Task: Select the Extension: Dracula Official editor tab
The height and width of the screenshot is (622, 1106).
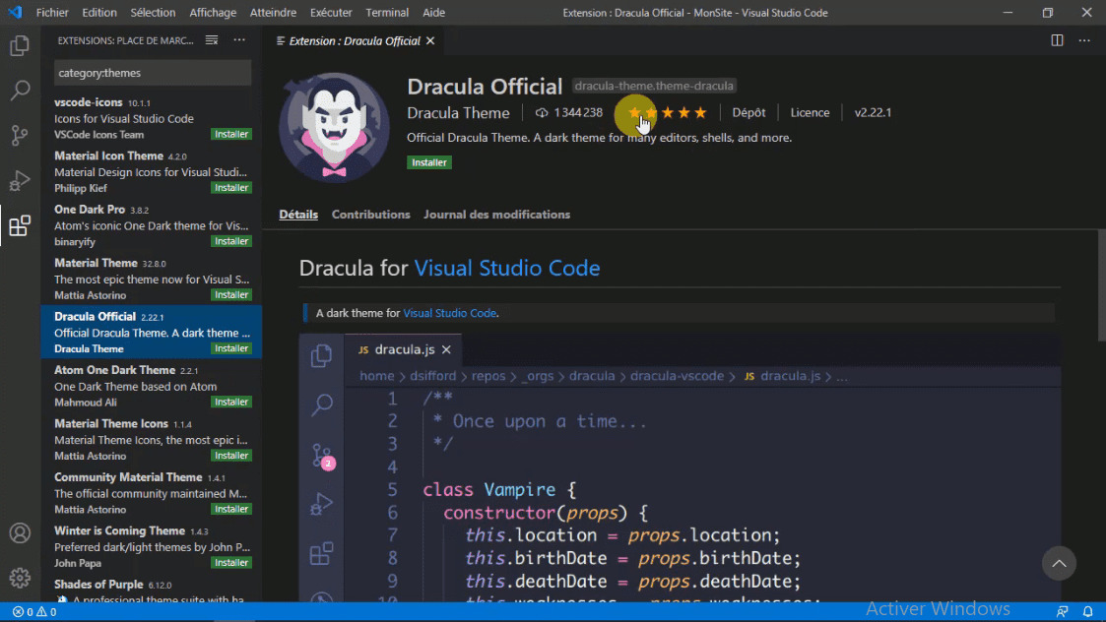Action: click(355, 41)
